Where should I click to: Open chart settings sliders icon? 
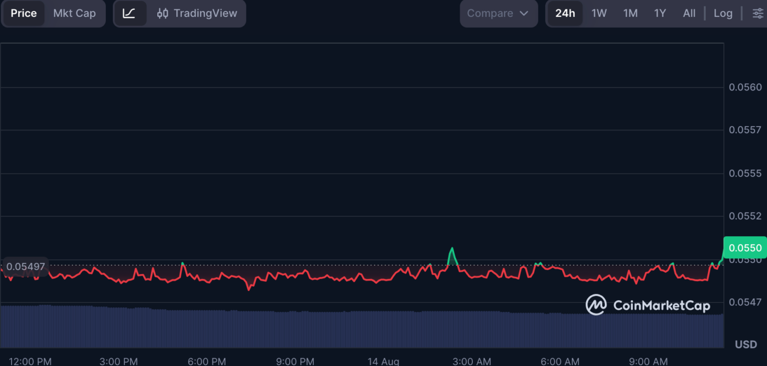click(x=757, y=13)
